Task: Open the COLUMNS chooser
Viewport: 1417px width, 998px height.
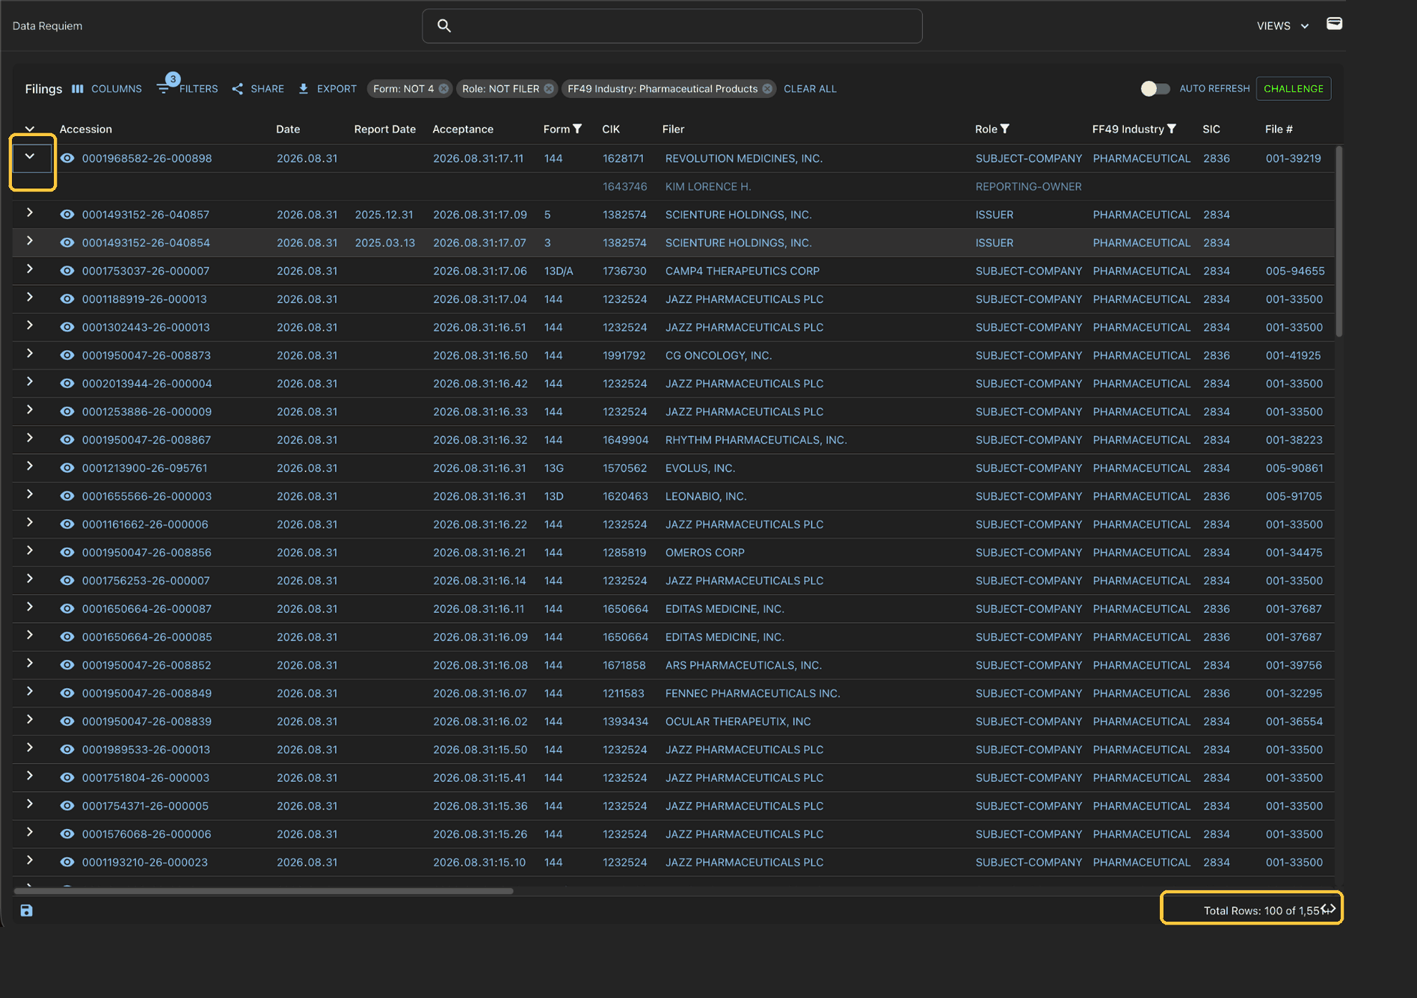Action: coord(107,89)
